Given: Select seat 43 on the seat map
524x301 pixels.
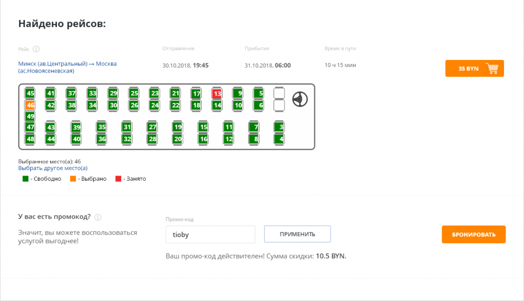Looking at the screenshot, I should (51, 127).
